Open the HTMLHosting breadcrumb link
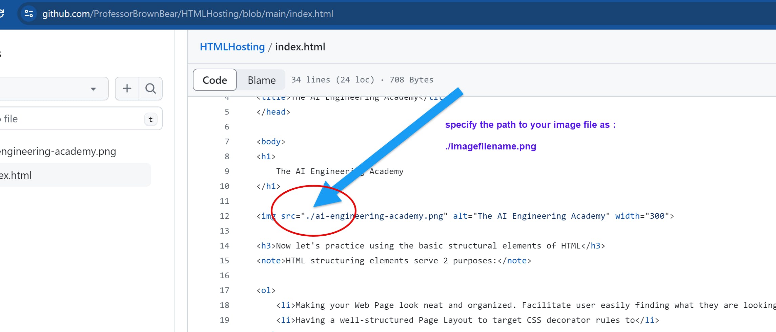 point(232,47)
